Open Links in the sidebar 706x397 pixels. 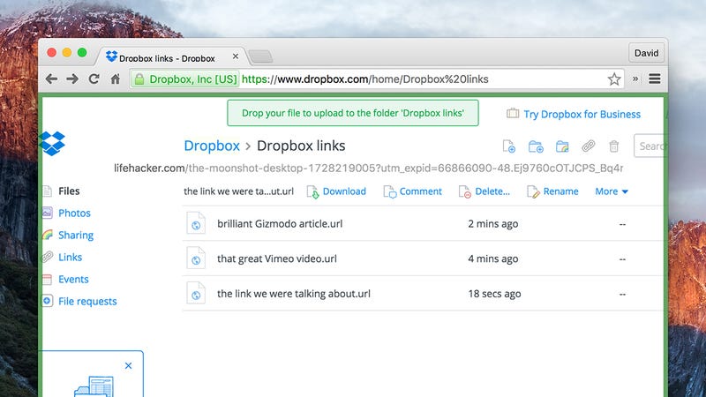point(71,257)
